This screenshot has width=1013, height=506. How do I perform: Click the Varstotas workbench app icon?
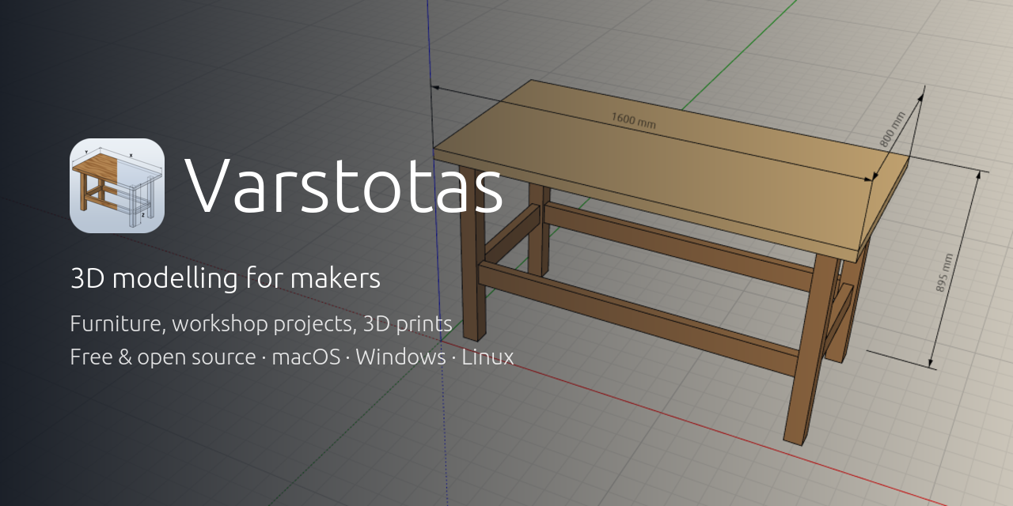117,186
